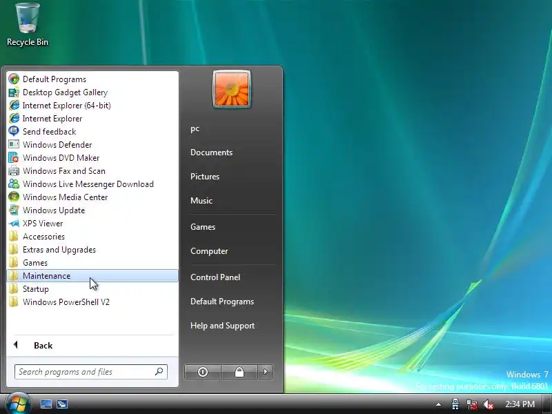Open the shutdown options arrow menu

[266, 372]
